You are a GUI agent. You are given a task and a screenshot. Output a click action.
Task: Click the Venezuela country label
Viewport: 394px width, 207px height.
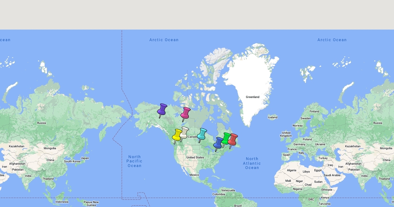(x=228, y=190)
